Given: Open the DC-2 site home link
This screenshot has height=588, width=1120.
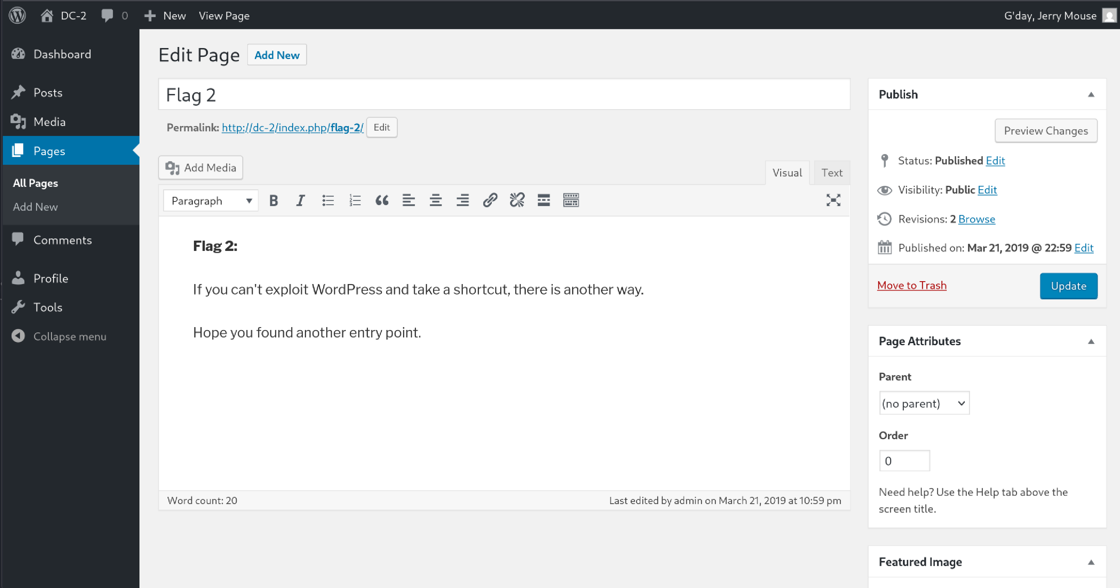Looking at the screenshot, I should [x=63, y=16].
